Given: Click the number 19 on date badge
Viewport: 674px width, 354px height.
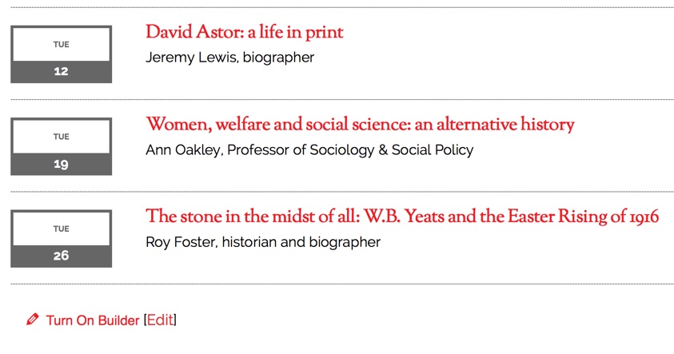Looking at the screenshot, I should [x=61, y=165].
